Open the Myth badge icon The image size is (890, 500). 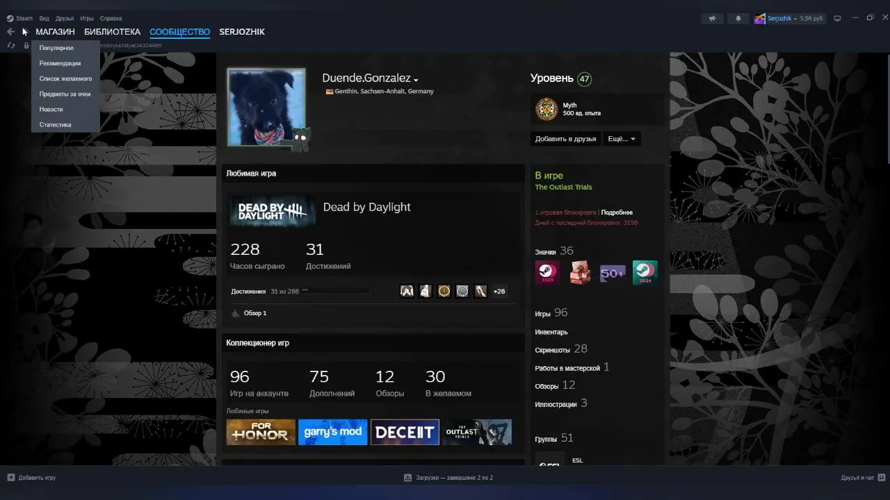(x=547, y=109)
